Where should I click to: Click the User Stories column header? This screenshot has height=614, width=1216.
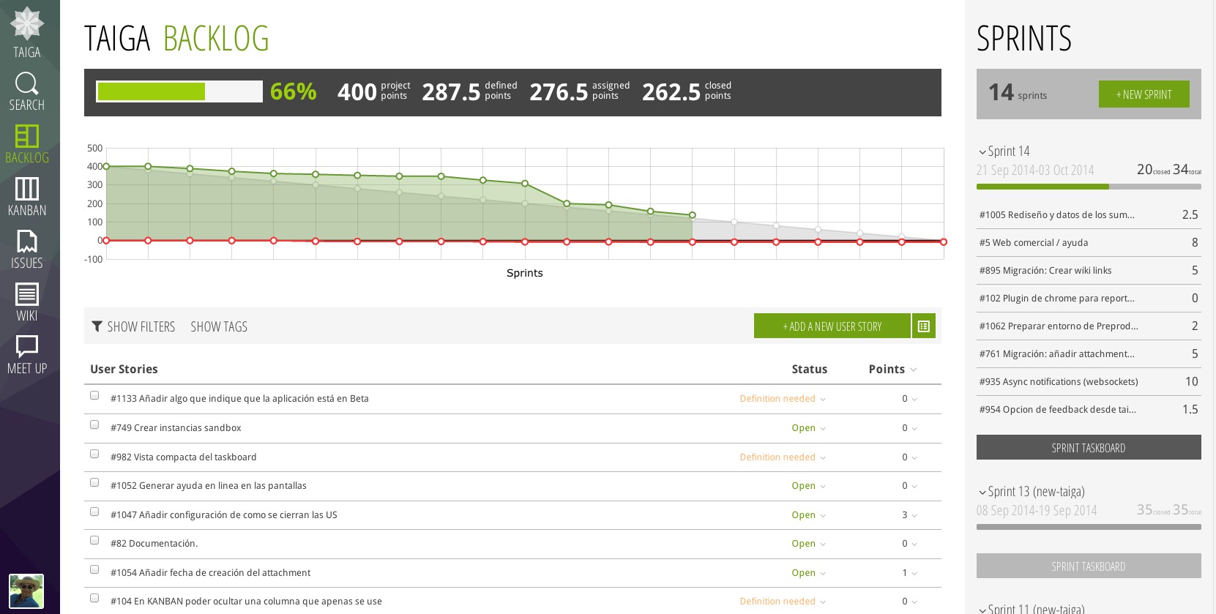coord(124,370)
